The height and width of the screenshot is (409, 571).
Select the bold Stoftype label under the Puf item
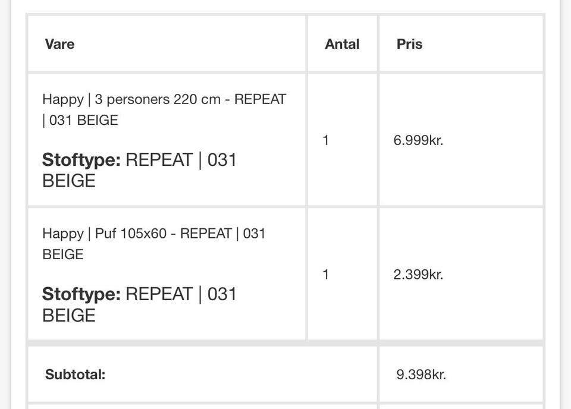[81, 294]
